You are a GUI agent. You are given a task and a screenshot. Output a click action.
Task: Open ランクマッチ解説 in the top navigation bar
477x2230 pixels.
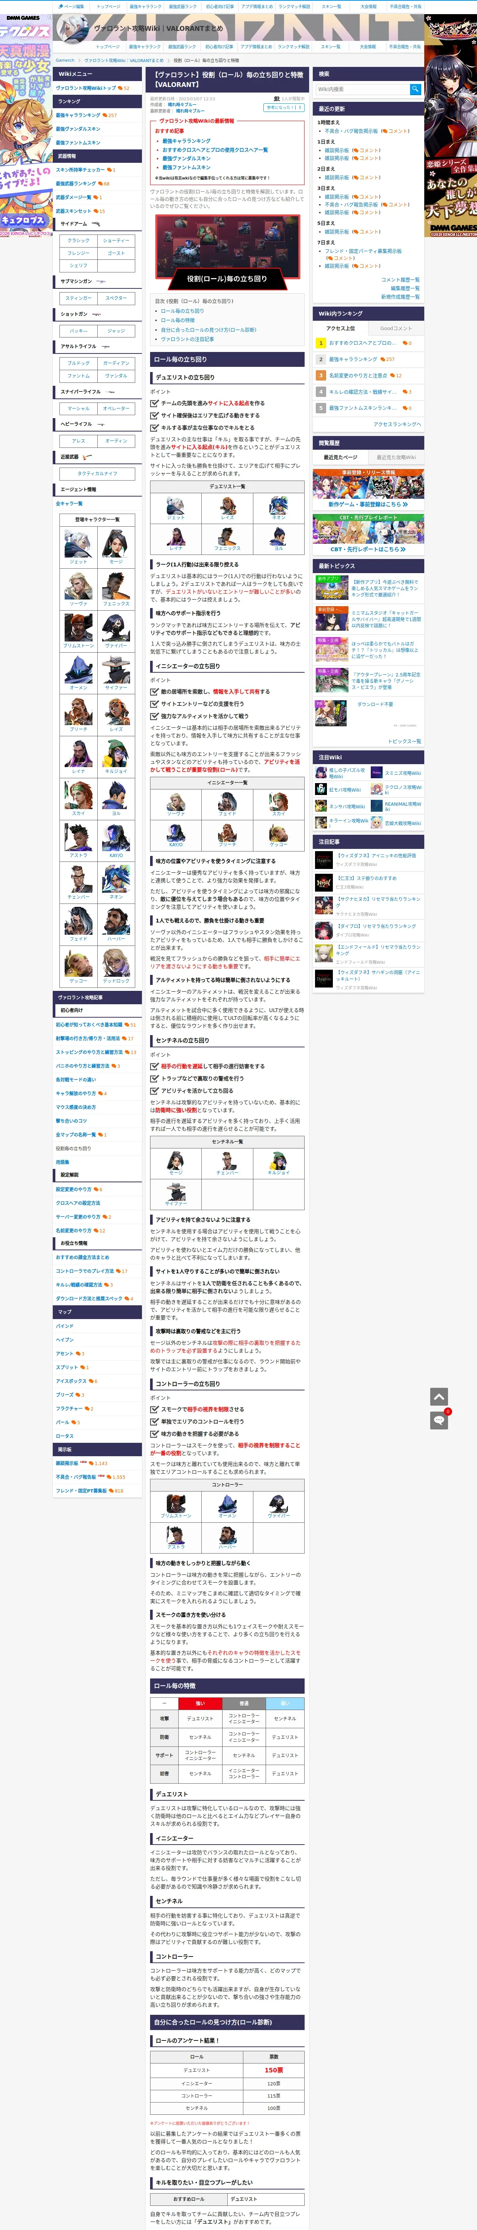tap(294, 6)
